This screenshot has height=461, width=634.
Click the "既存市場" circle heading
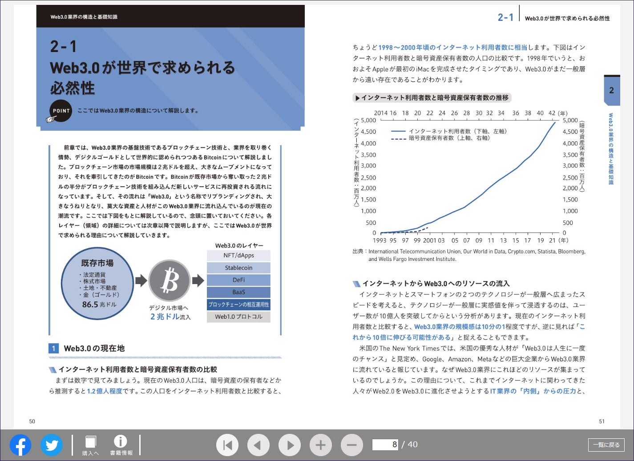[x=97, y=263]
